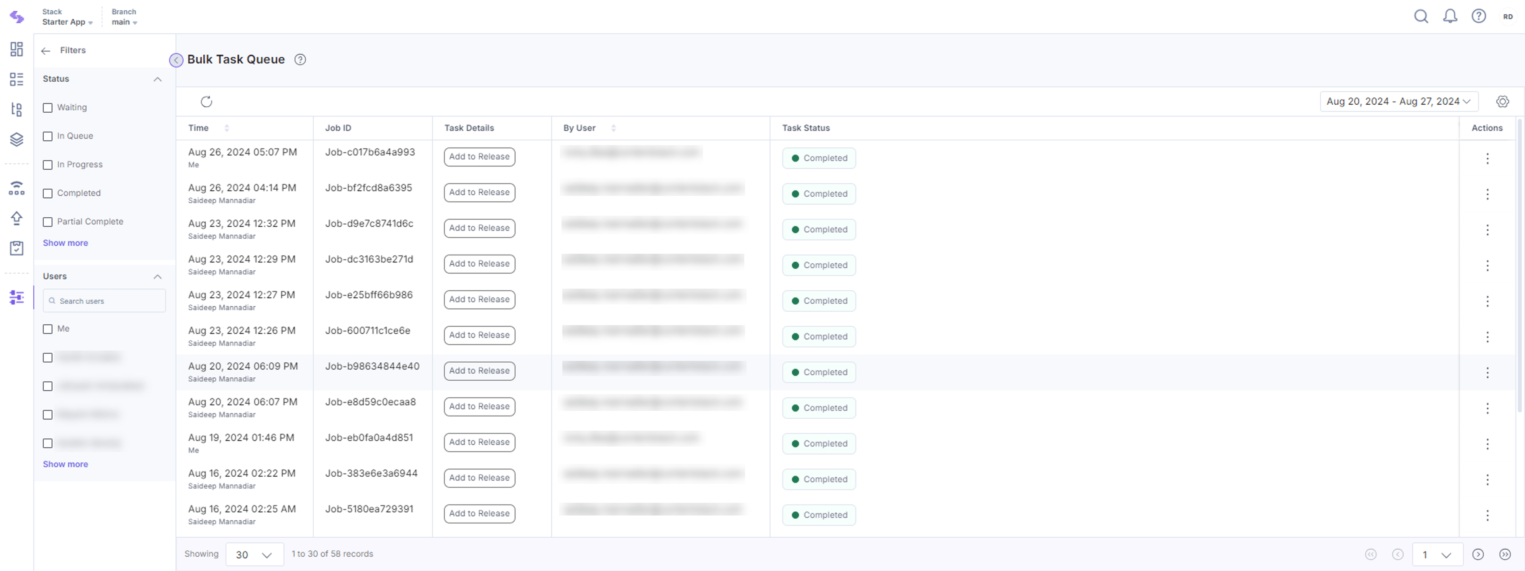Click the "1 to 30 of 58 records" text
Screen dimensions: 1525x571
click(x=332, y=554)
